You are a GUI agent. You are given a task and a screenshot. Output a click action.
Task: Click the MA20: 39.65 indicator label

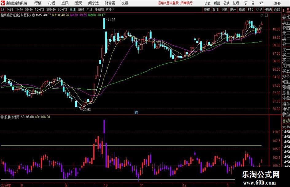[79, 15]
